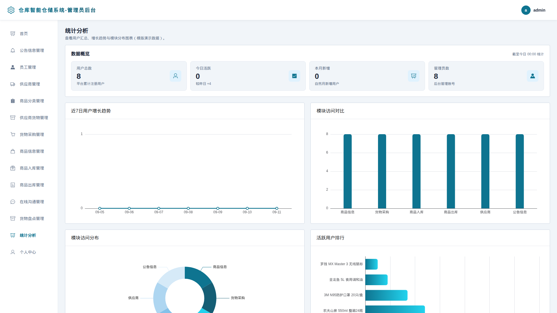Click the 首页 sidebar icon
The width and height of the screenshot is (557, 313).
click(x=13, y=34)
